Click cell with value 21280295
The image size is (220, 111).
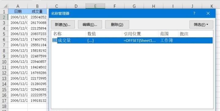(x=37, y=84)
